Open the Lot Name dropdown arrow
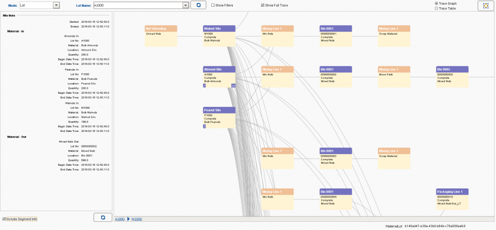 [x=186, y=5]
